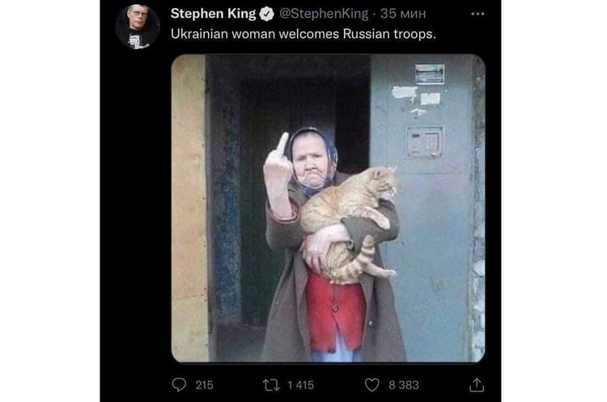Click the 8 383 likes count
This screenshot has height=402, width=607.
pyautogui.click(x=403, y=385)
